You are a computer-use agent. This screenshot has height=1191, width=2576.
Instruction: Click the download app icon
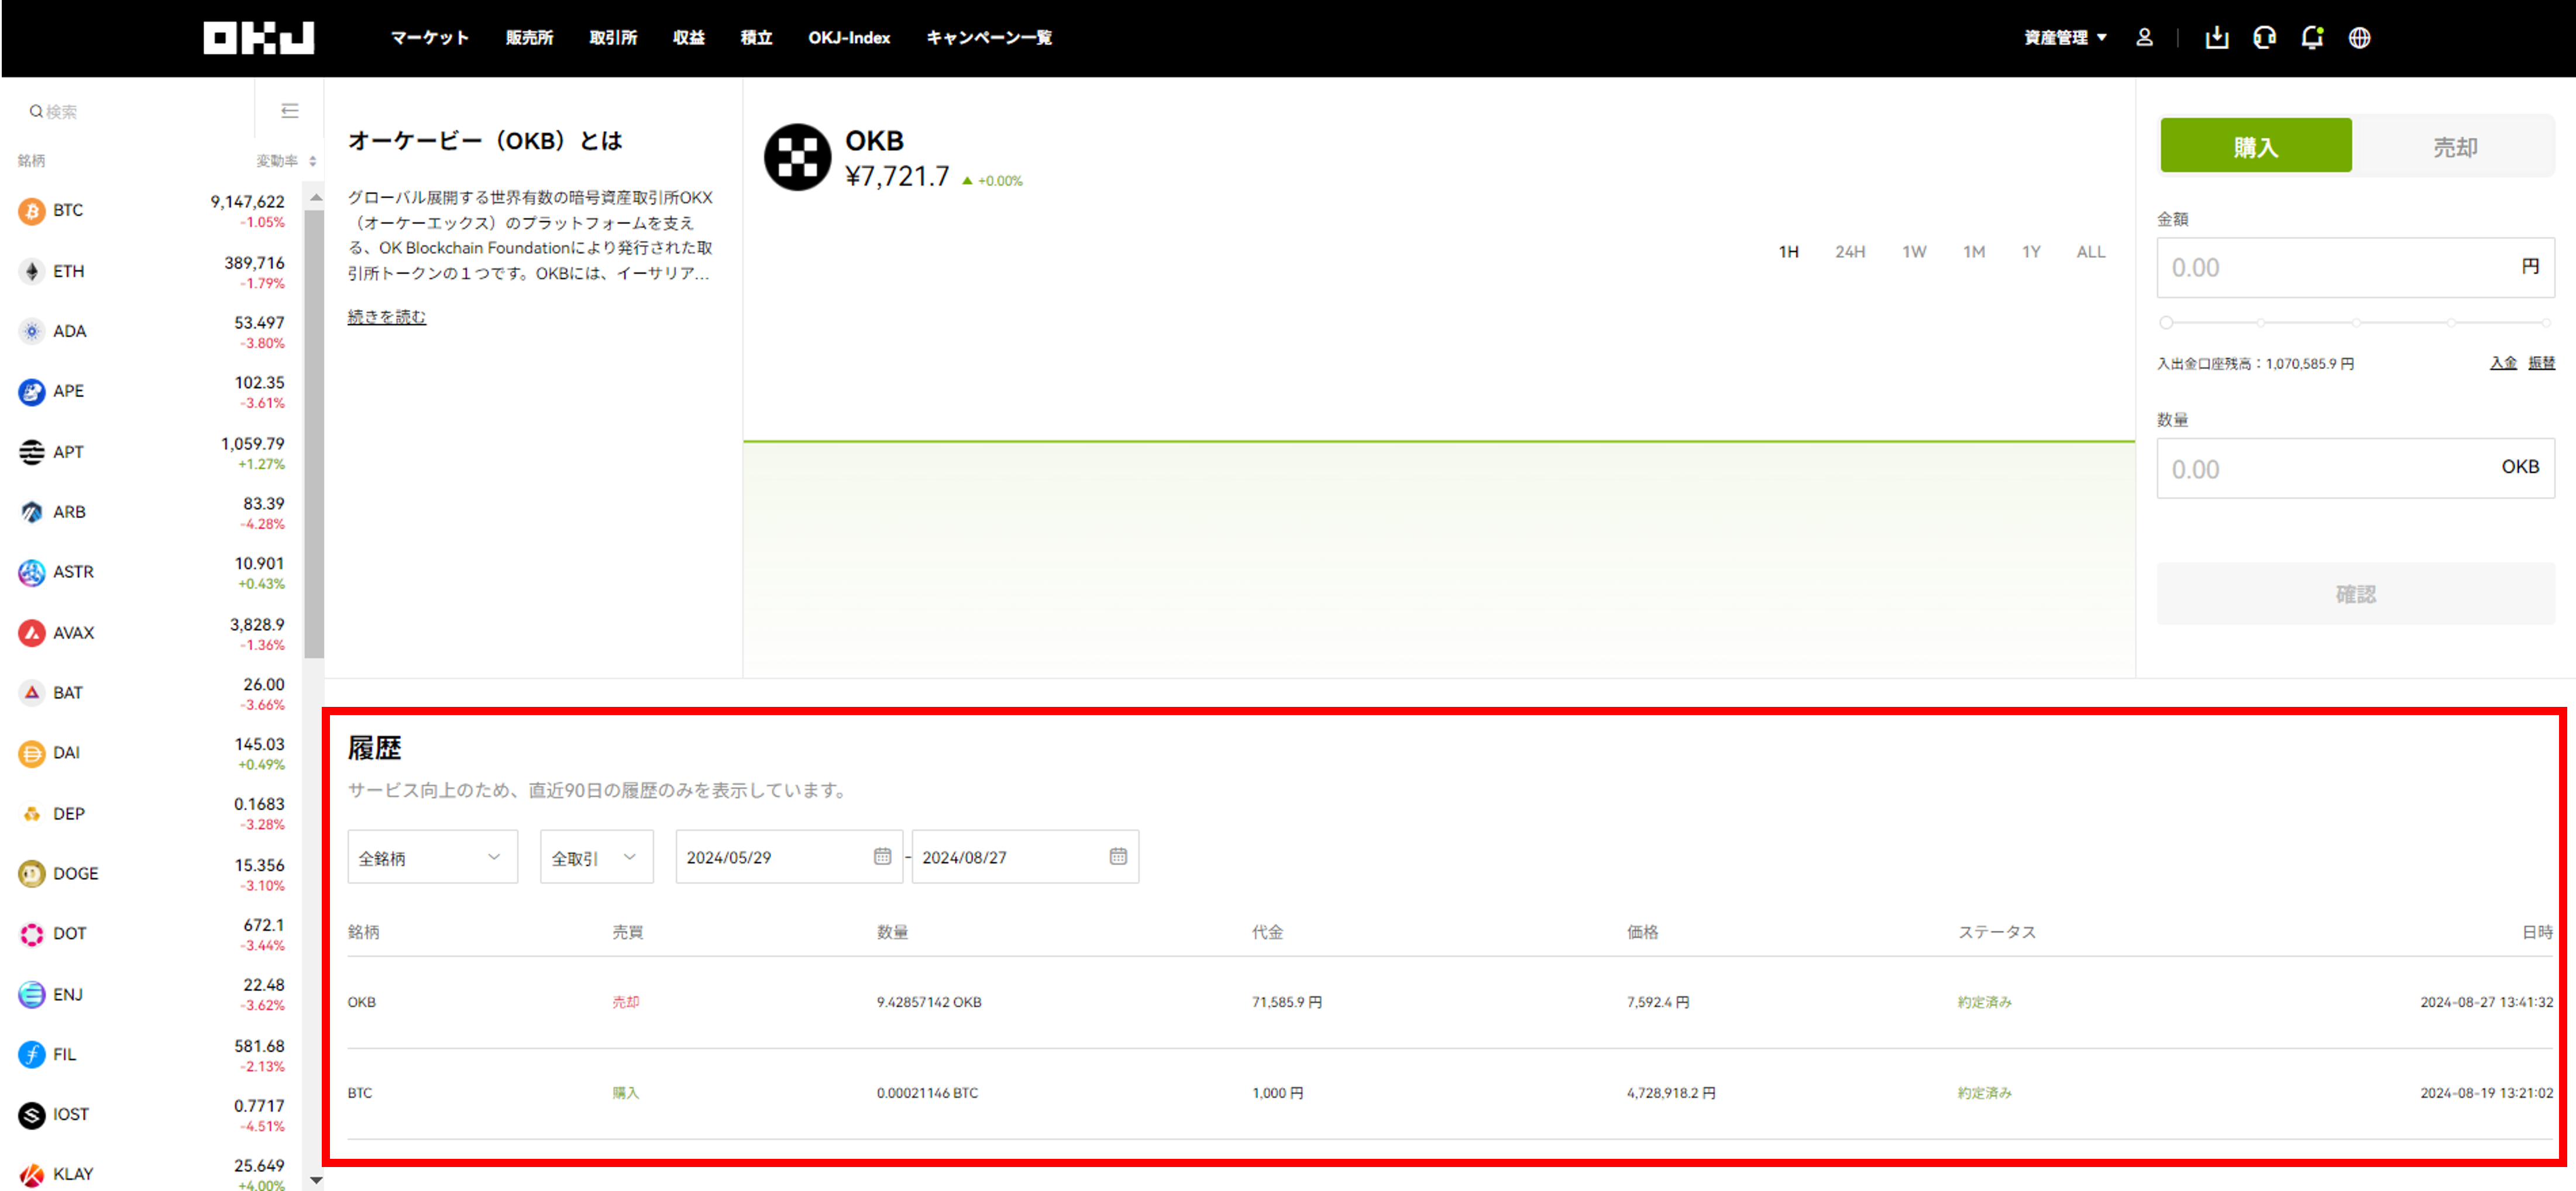[x=2216, y=38]
